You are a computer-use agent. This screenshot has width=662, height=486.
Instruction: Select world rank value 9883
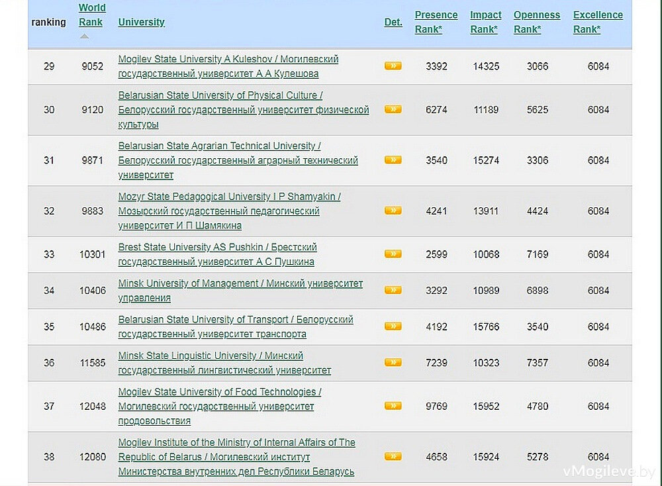pos(93,211)
